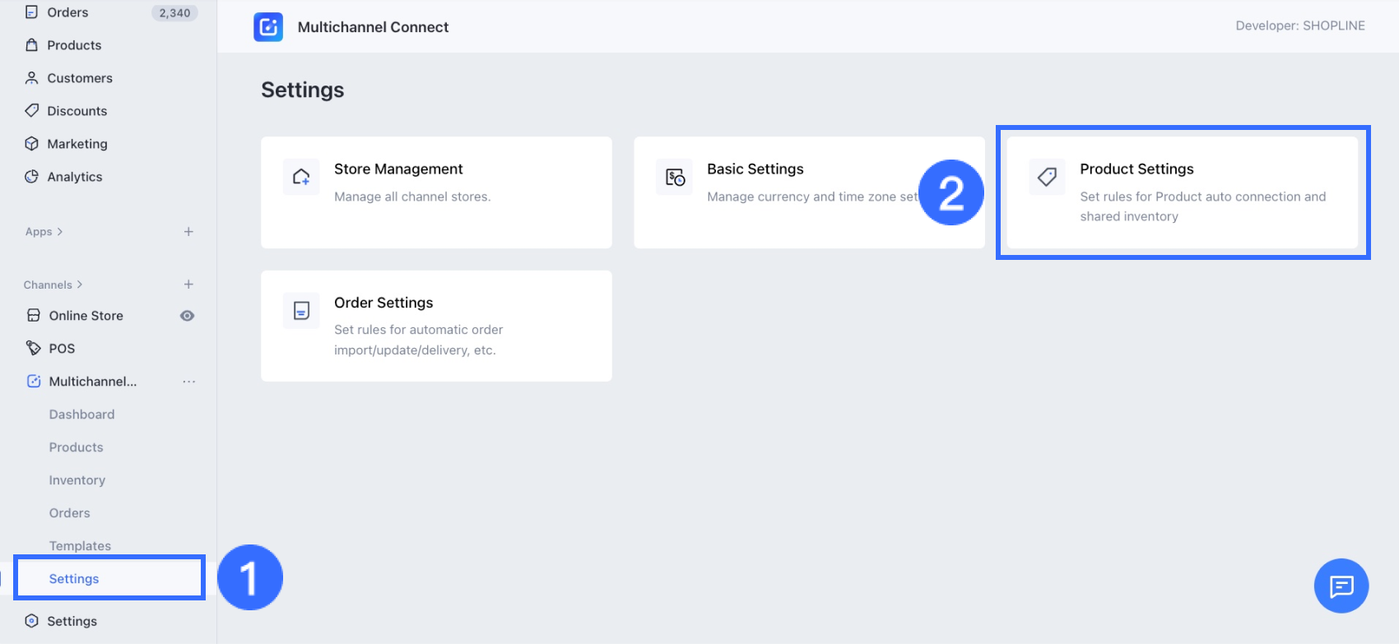Open the live chat support bubble
This screenshot has width=1399, height=644.
pyautogui.click(x=1341, y=586)
